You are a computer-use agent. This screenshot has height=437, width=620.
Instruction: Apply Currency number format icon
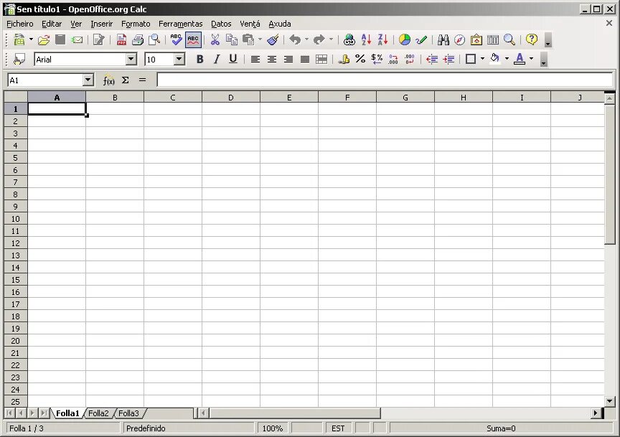344,60
